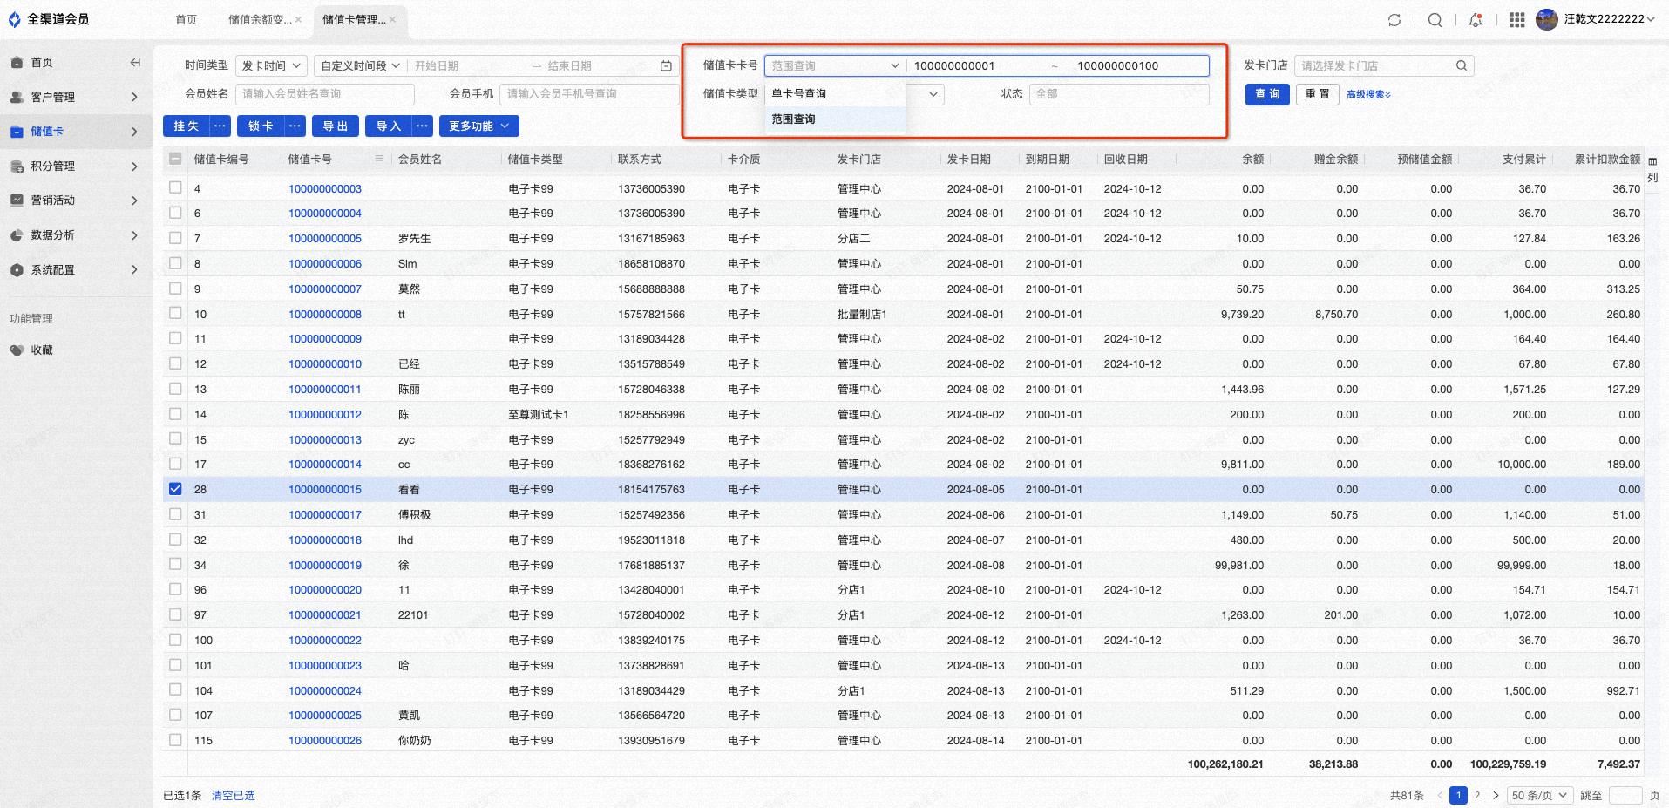Open 高级搜索 advanced search link
Screen dimensions: 1669x808
[1368, 94]
